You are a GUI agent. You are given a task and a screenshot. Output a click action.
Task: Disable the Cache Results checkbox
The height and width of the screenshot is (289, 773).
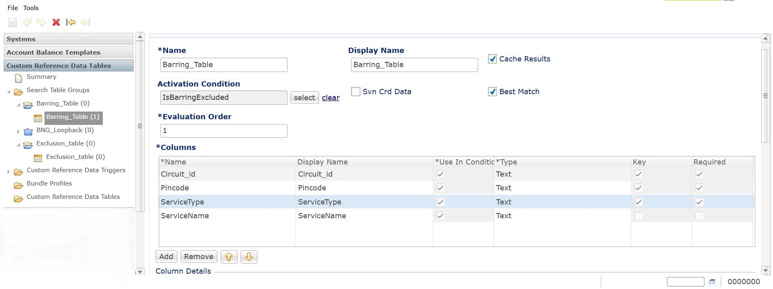(x=492, y=59)
